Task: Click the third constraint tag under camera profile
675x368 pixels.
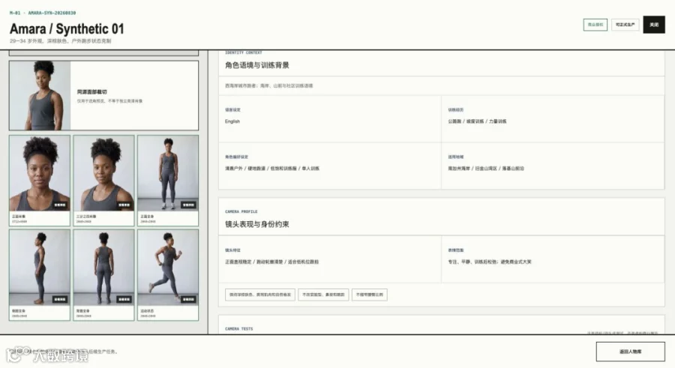Action: 369,295
